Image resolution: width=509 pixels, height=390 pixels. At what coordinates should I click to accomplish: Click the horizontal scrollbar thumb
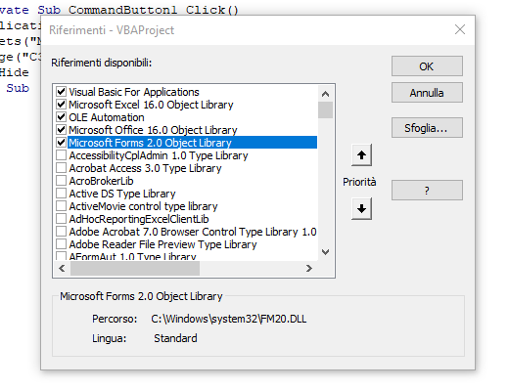(135, 269)
